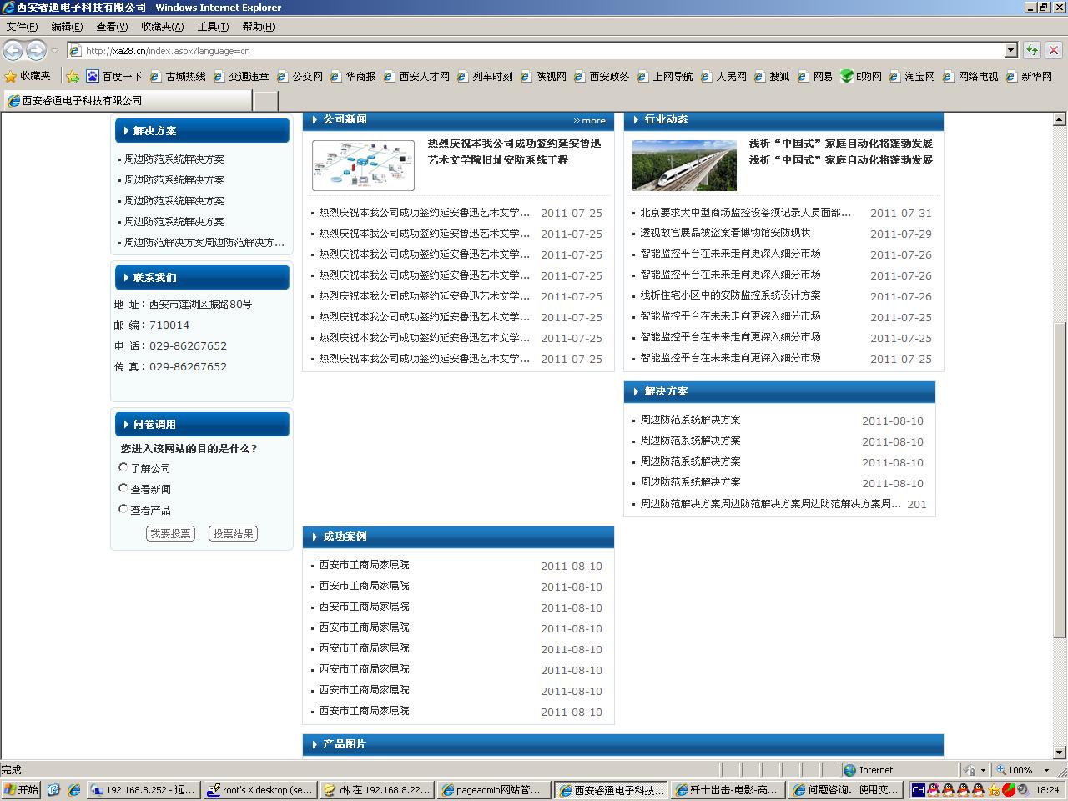Click the more link in 公司新闻
This screenshot has width=1068, height=801.
pyautogui.click(x=589, y=120)
